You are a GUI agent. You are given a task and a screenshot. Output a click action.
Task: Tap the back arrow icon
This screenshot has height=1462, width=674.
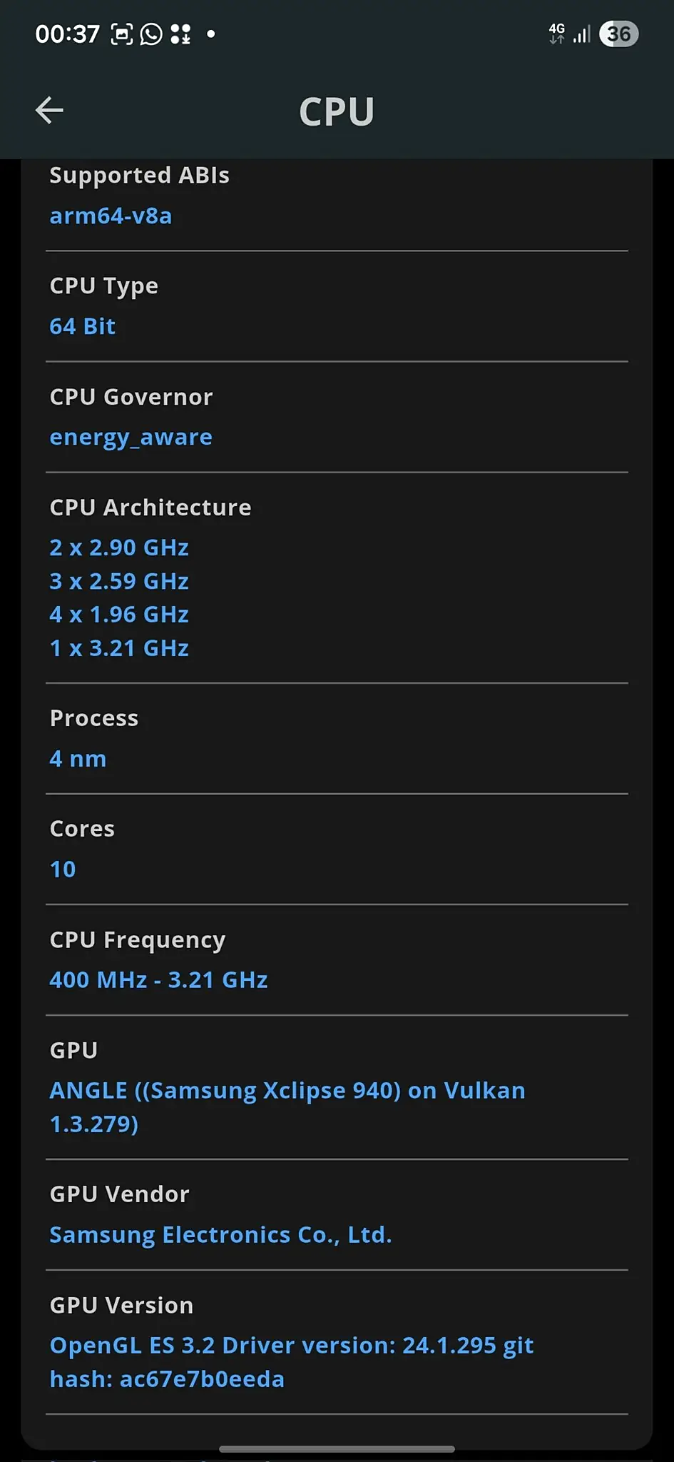tap(49, 110)
